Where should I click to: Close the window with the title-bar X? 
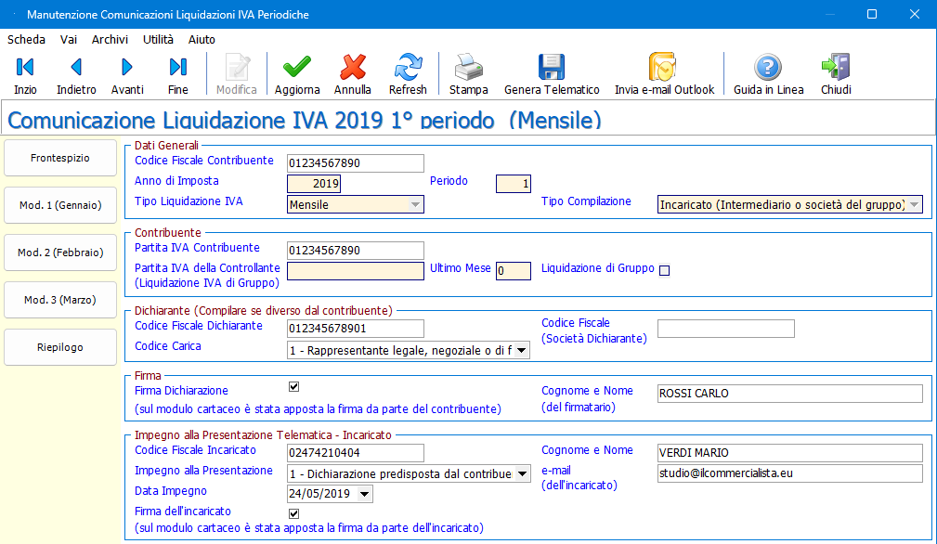pyautogui.click(x=915, y=14)
